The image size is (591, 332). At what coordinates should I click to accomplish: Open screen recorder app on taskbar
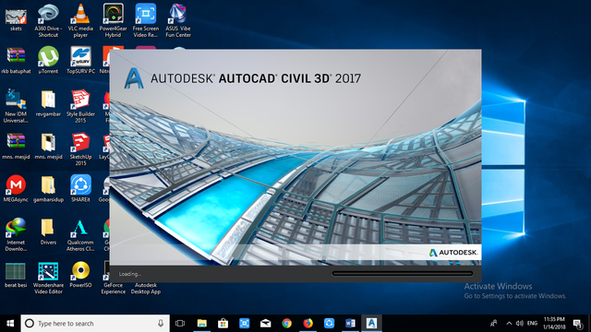click(x=244, y=324)
